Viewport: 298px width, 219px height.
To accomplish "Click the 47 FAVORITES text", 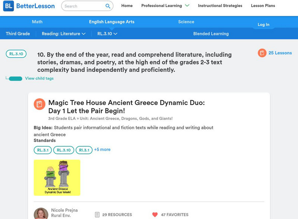I will 175,215.
